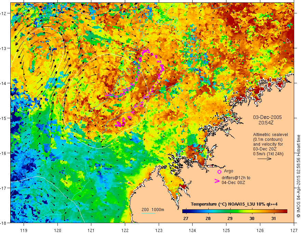Image resolution: width=301 pixels, height=233 pixels.
Task: Click the '124' longitude axis label
Action: click(193, 230)
